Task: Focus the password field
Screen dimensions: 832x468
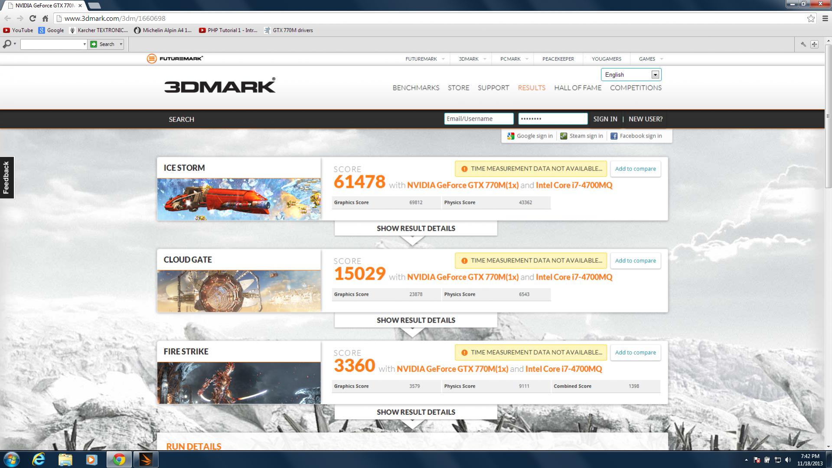Action: 553,119
